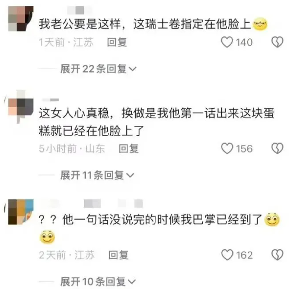Open the first commenter's avatar

(21, 18)
